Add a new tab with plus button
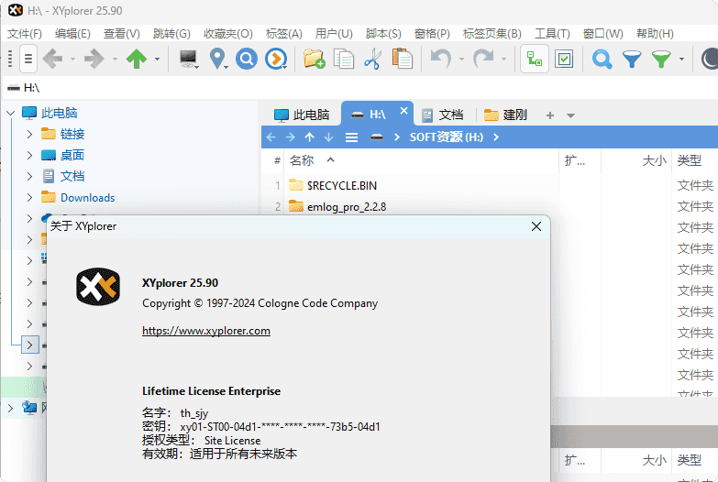718x482 pixels. (x=550, y=115)
